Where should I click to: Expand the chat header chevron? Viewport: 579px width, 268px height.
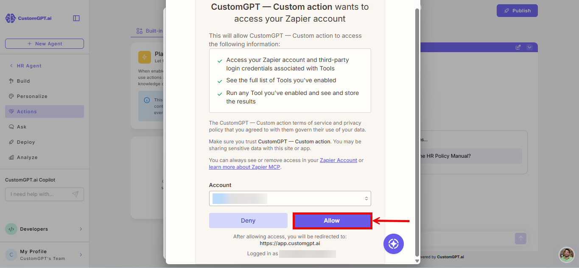(x=529, y=47)
